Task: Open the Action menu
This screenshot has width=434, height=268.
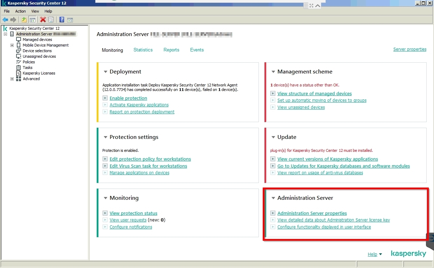Action: 20,11
